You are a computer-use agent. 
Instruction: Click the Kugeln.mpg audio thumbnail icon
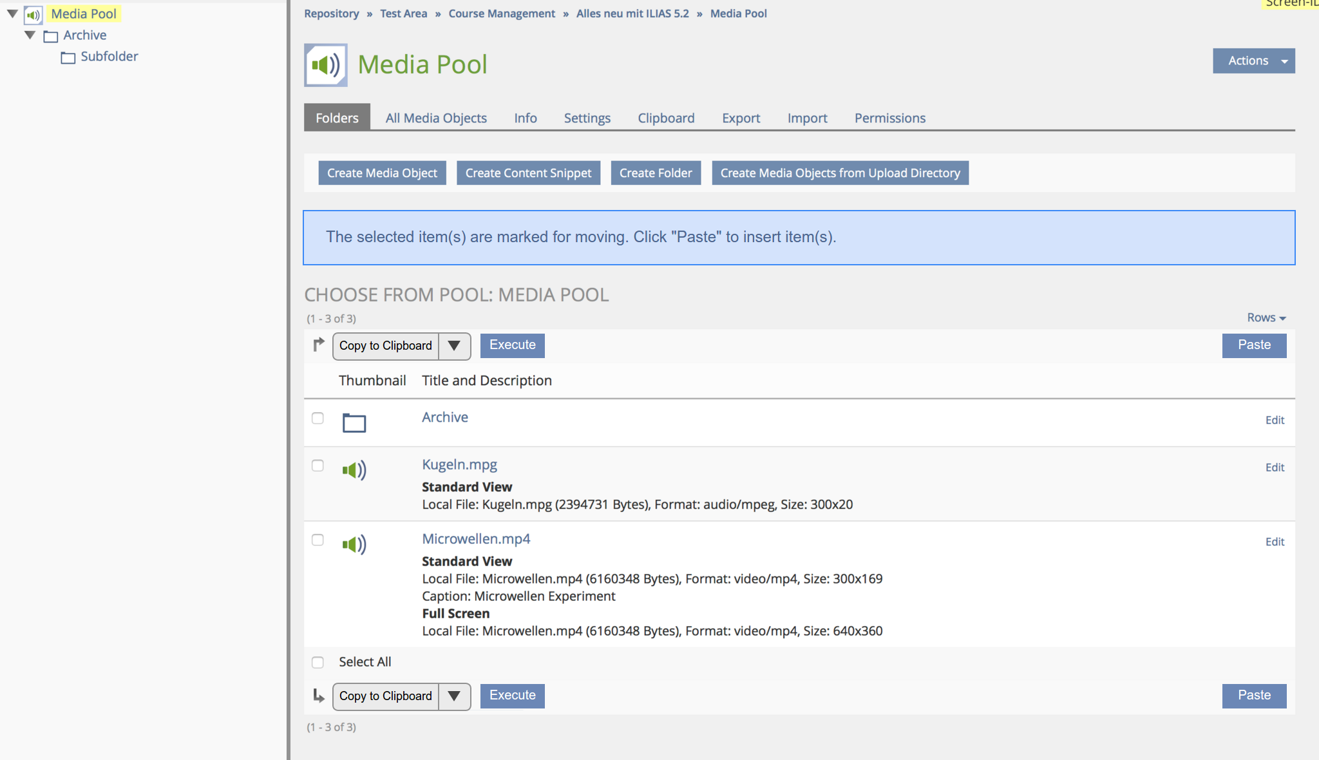(x=354, y=470)
